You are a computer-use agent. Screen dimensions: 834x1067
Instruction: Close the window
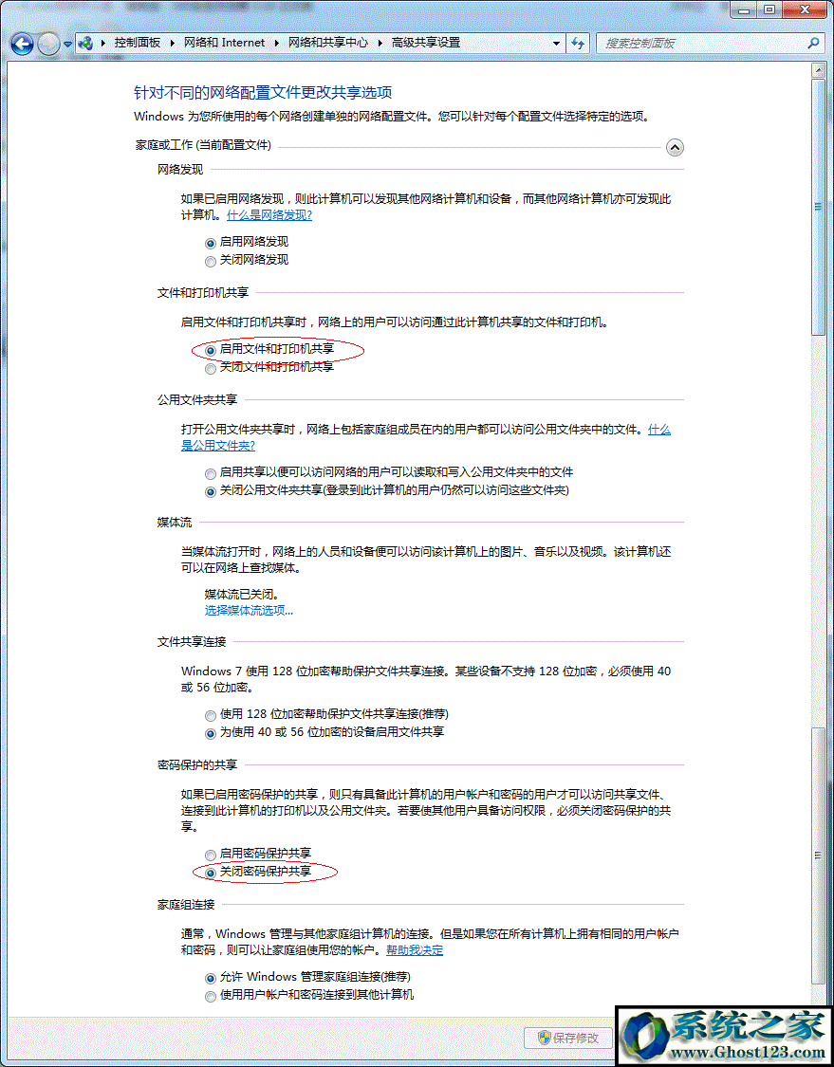[806, 10]
